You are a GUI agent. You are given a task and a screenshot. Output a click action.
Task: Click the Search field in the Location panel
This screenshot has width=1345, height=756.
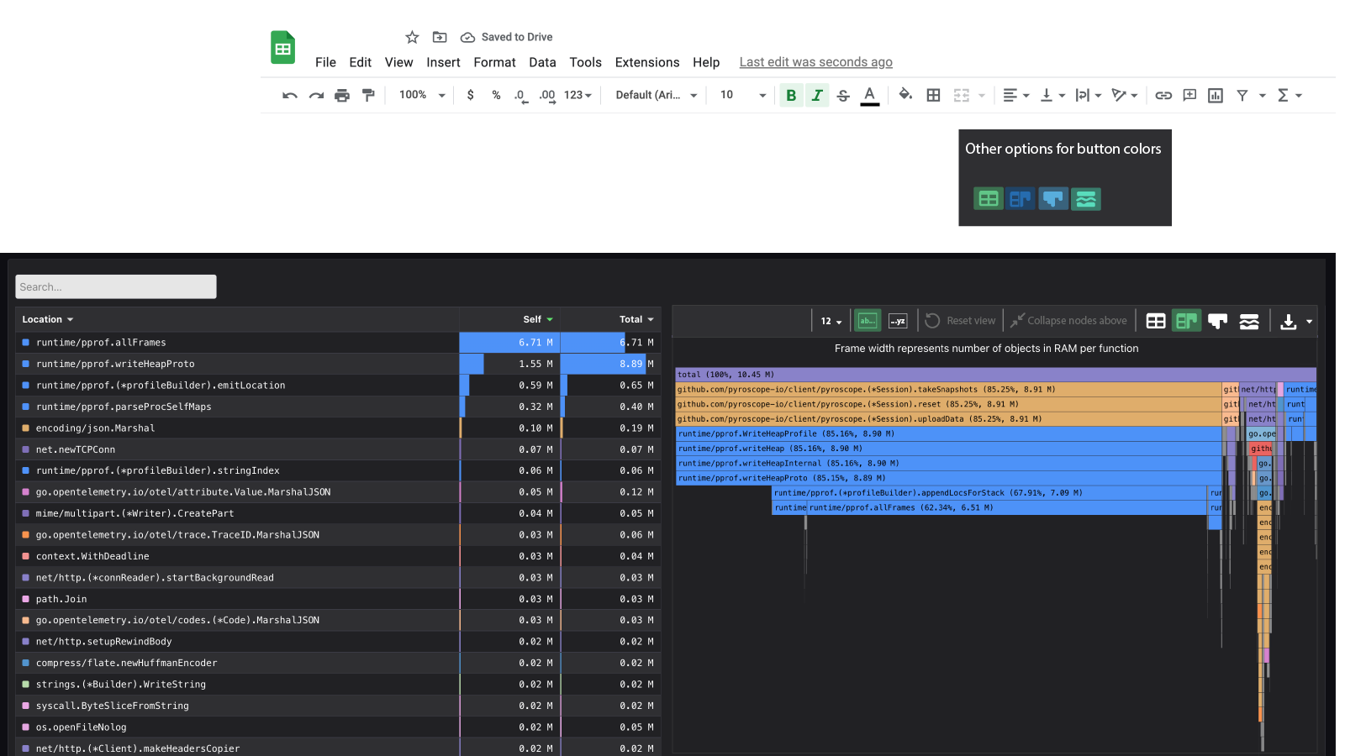tap(115, 286)
